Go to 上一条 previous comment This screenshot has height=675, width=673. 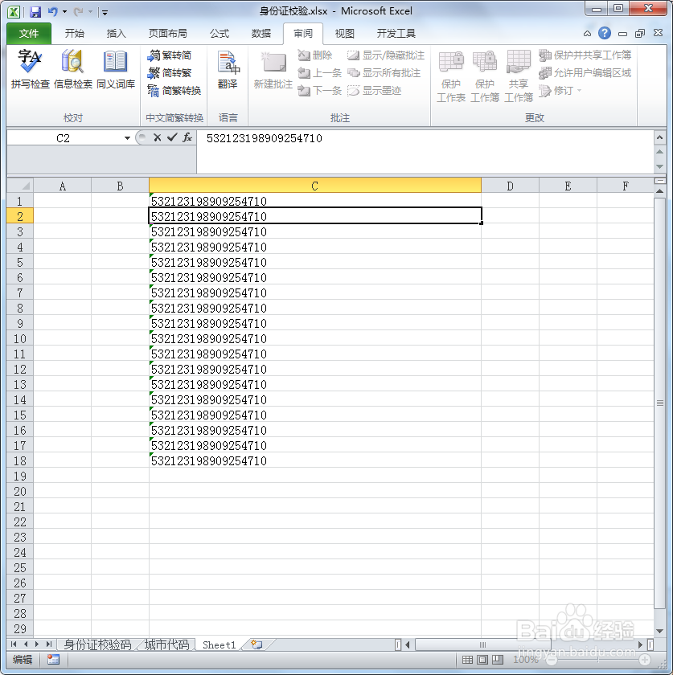(x=320, y=73)
